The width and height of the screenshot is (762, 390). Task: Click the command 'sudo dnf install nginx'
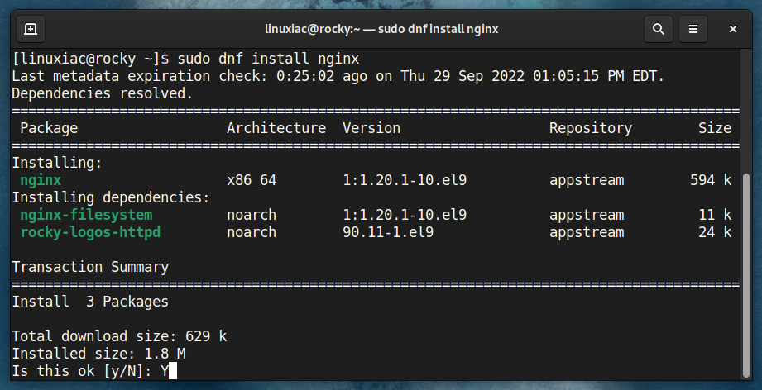[268, 59]
